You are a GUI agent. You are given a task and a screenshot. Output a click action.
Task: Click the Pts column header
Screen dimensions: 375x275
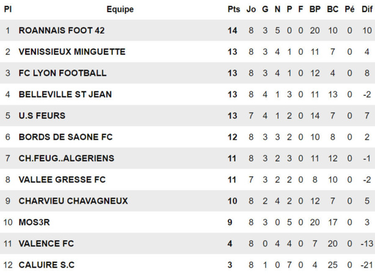pyautogui.click(x=233, y=9)
